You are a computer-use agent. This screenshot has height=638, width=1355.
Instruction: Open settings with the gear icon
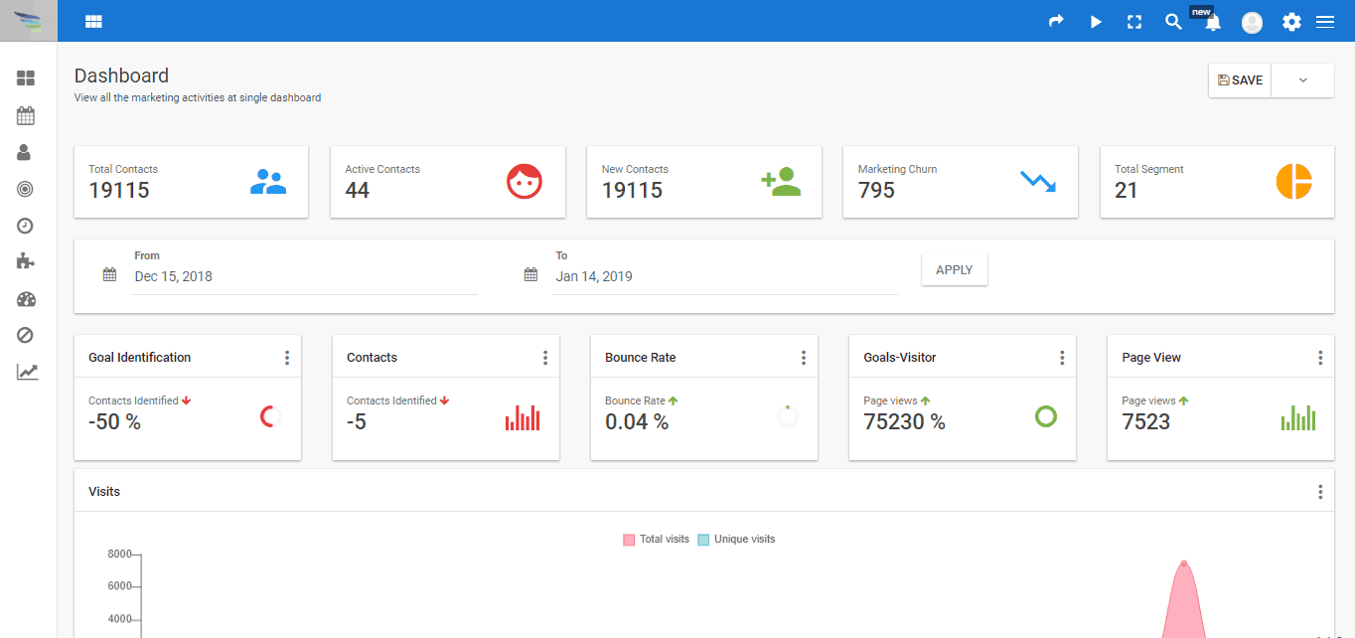[x=1291, y=21]
